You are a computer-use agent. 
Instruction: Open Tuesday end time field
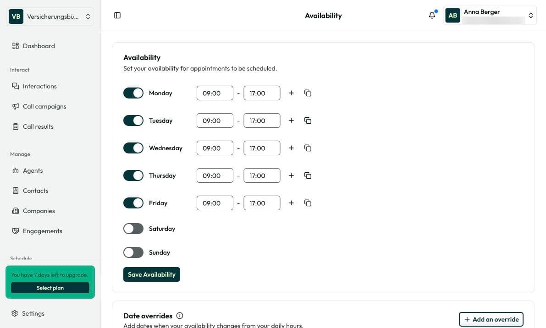[x=262, y=120]
